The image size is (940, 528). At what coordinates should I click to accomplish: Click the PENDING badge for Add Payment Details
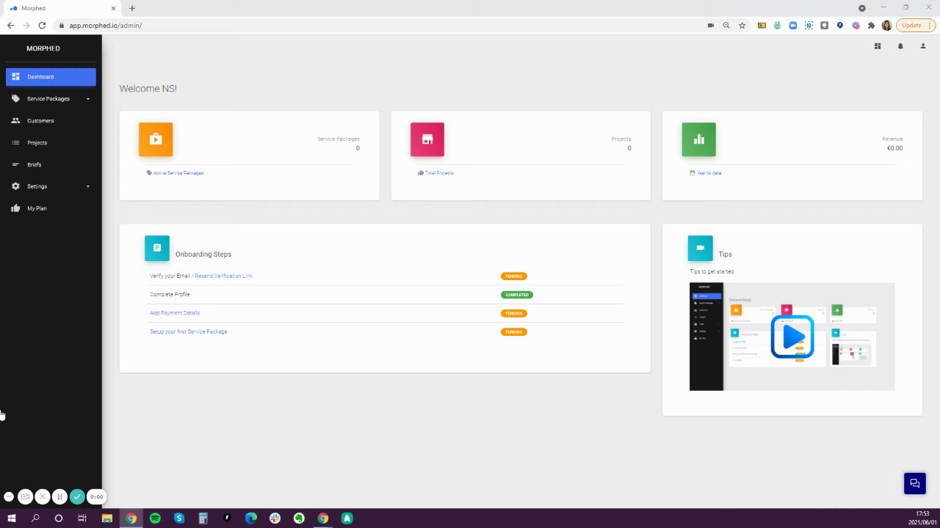(514, 313)
